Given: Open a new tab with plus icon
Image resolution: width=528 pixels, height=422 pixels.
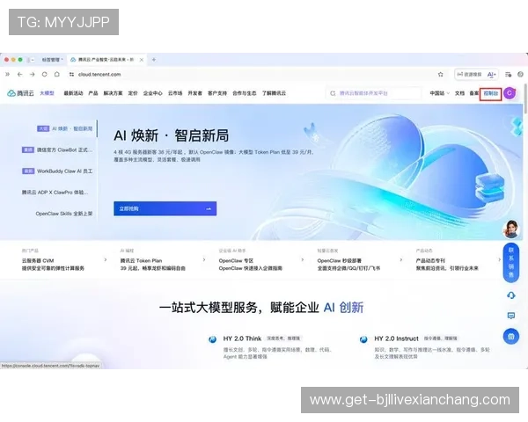Looking at the screenshot, I should 154,60.
